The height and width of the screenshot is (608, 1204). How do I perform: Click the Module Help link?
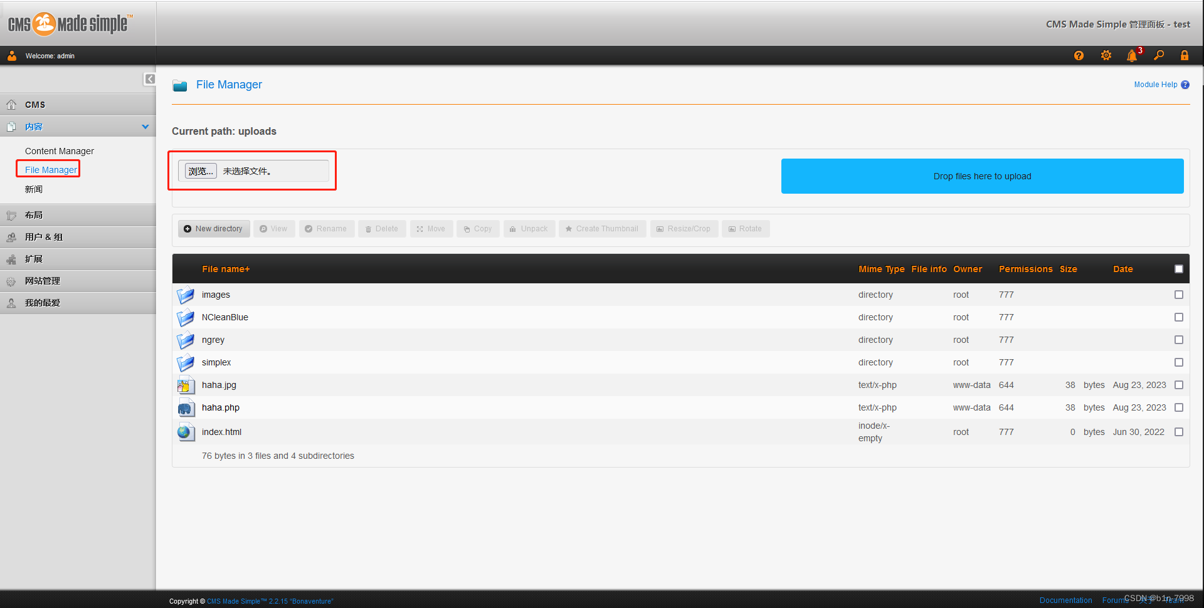(x=1156, y=85)
